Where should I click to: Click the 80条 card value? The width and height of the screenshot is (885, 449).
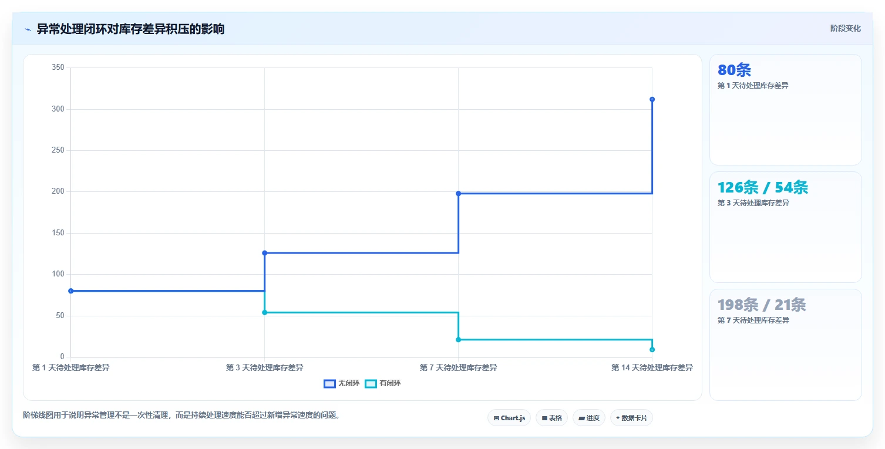pos(734,70)
